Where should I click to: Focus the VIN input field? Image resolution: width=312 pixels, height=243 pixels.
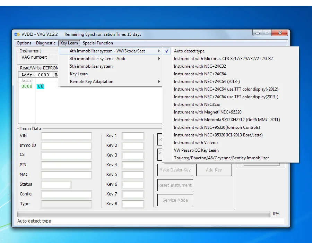(x=66, y=136)
